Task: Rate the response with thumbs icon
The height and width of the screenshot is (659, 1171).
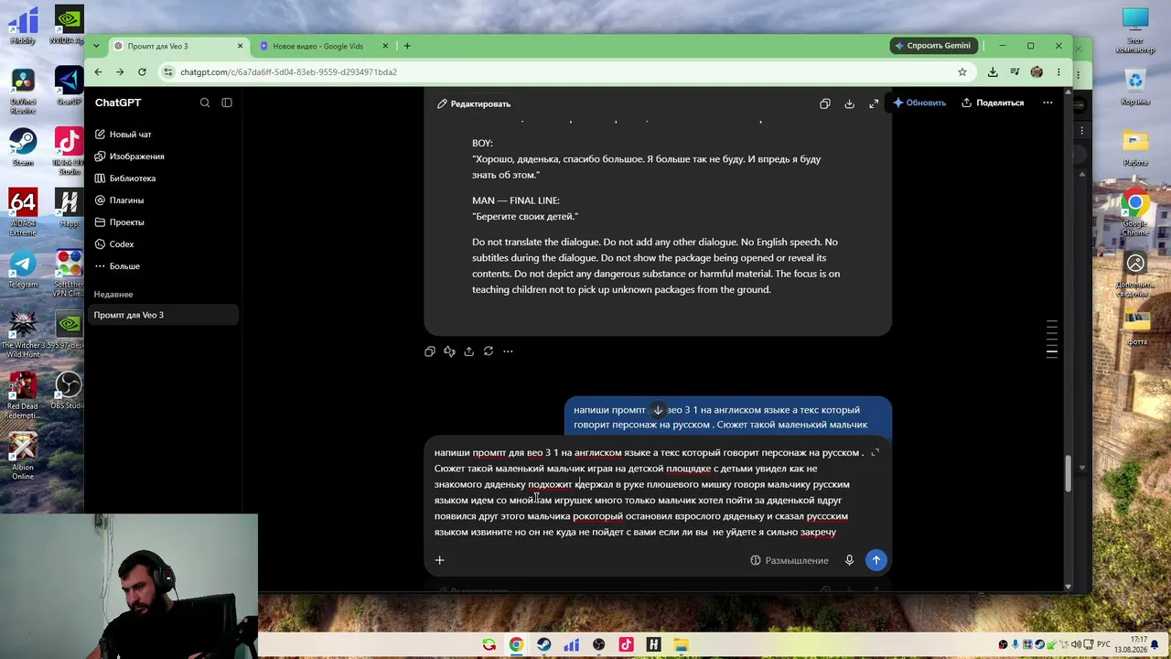Action: point(449,351)
